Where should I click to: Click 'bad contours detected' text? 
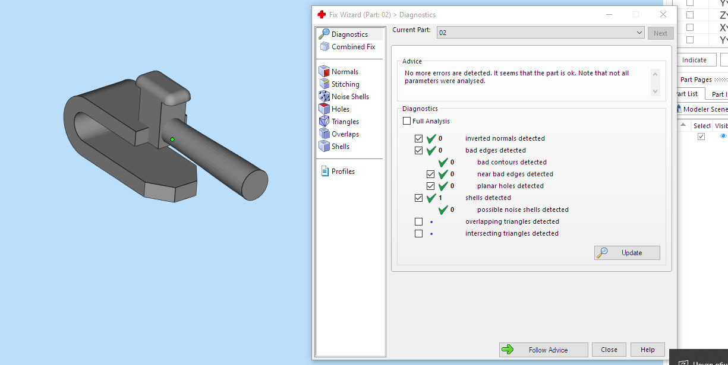512,162
